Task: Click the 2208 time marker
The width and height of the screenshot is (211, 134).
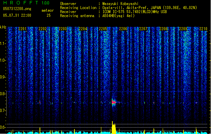Action: click(163, 29)
